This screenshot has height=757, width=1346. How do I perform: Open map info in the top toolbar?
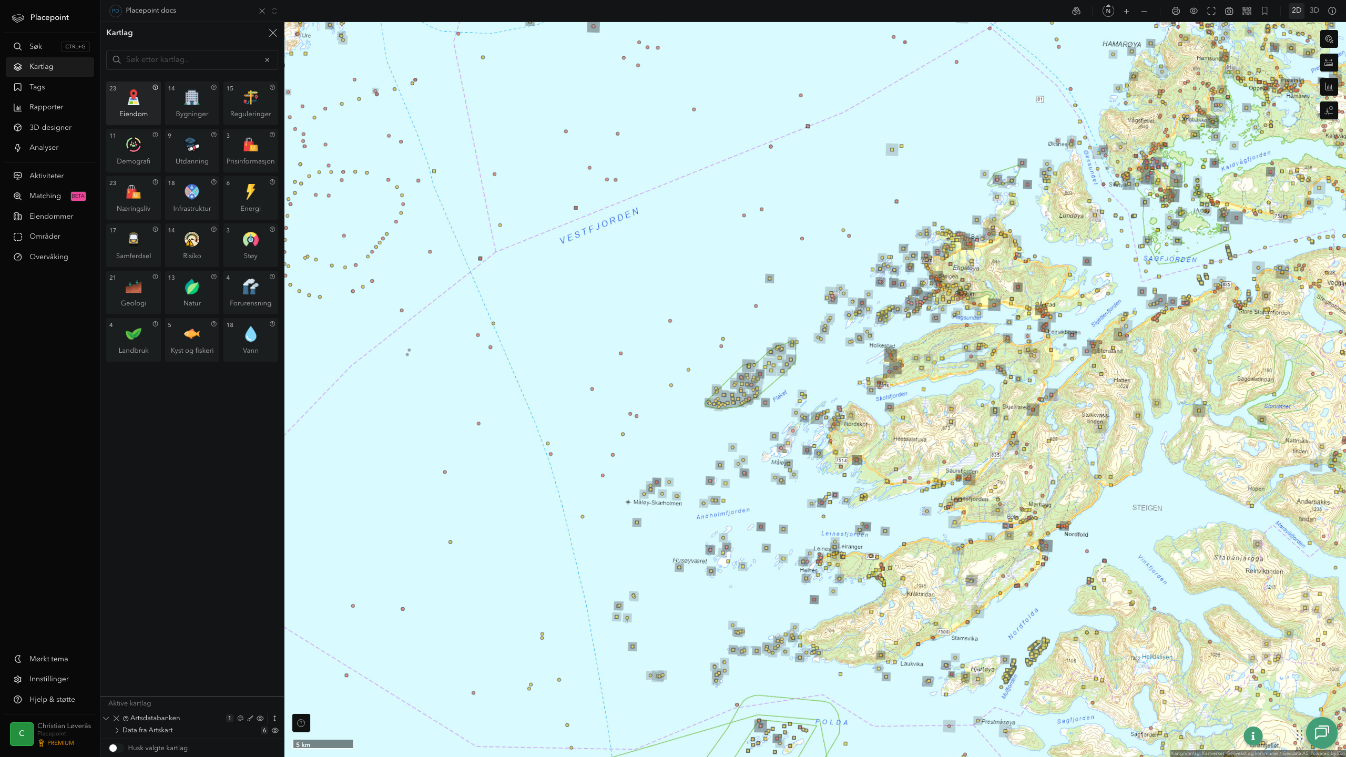click(x=1332, y=11)
